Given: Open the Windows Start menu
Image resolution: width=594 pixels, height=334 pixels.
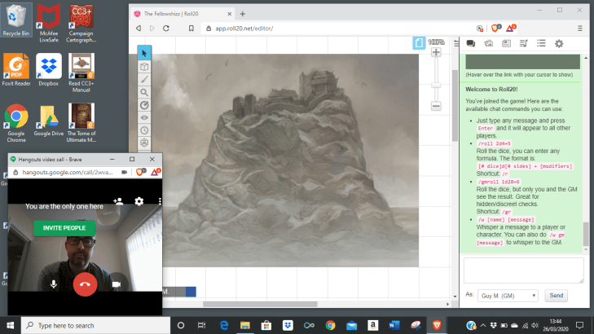Looking at the screenshot, I should click(11, 325).
